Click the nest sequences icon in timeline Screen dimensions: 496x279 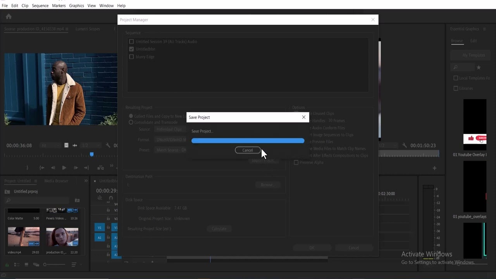pyautogui.click(x=100, y=198)
